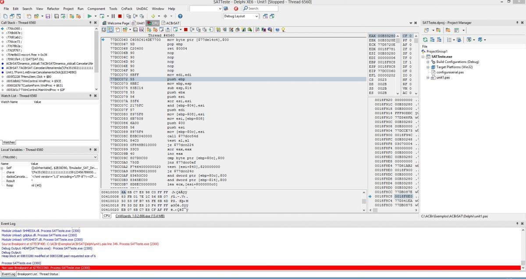Screen dimensions: 526x279
Task: Expand Build Configurations (Debug) node
Action: (x=428, y=62)
